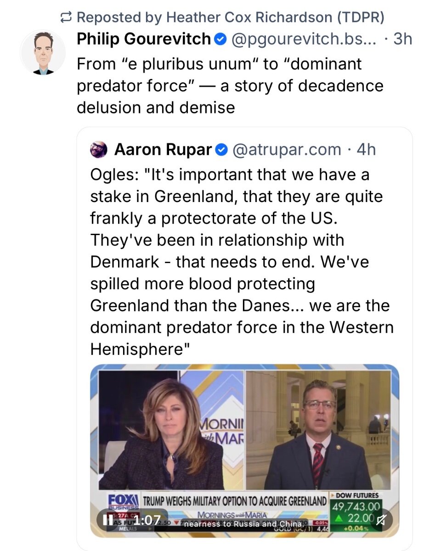Image resolution: width=429 pixels, height=551 pixels.
Task: Click Aaron Rupar's blue verified badge
Action: [x=221, y=149]
